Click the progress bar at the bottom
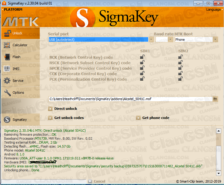Image resolution: width=224 pixels, height=185 pixels. [44, 181]
